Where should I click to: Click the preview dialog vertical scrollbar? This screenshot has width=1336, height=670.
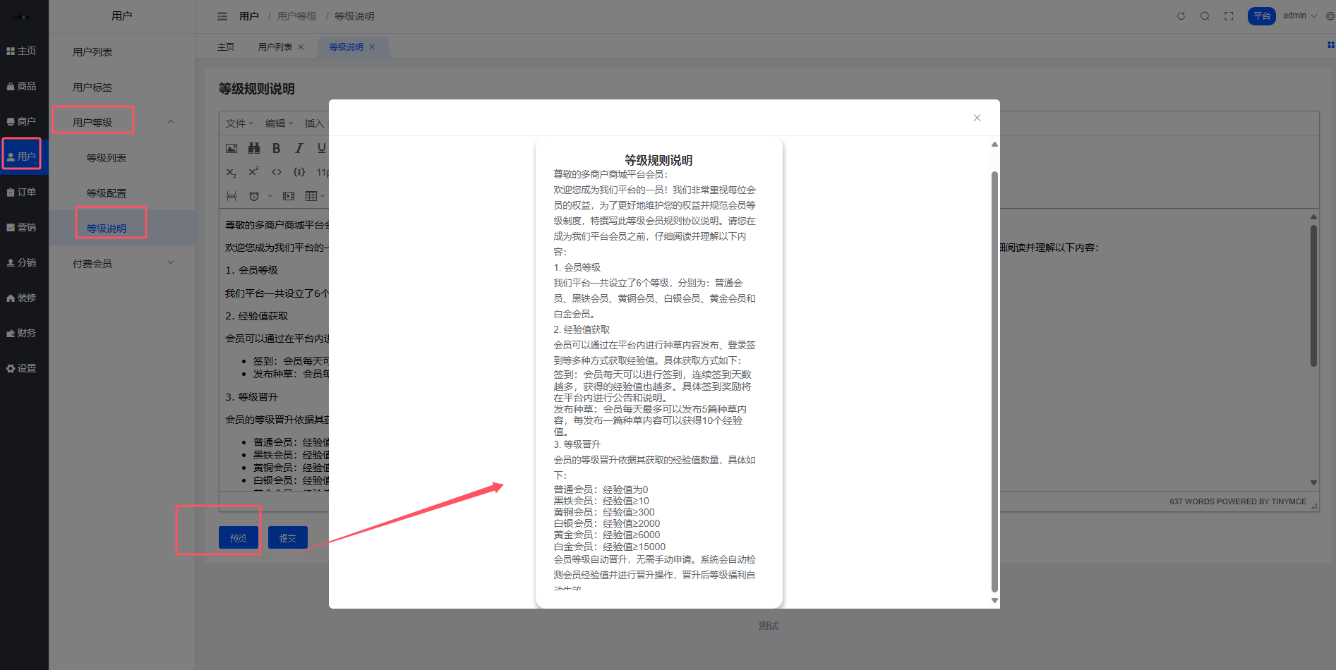994,381
